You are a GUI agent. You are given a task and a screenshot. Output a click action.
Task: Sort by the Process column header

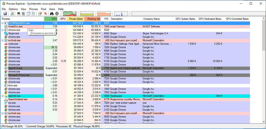22,19
